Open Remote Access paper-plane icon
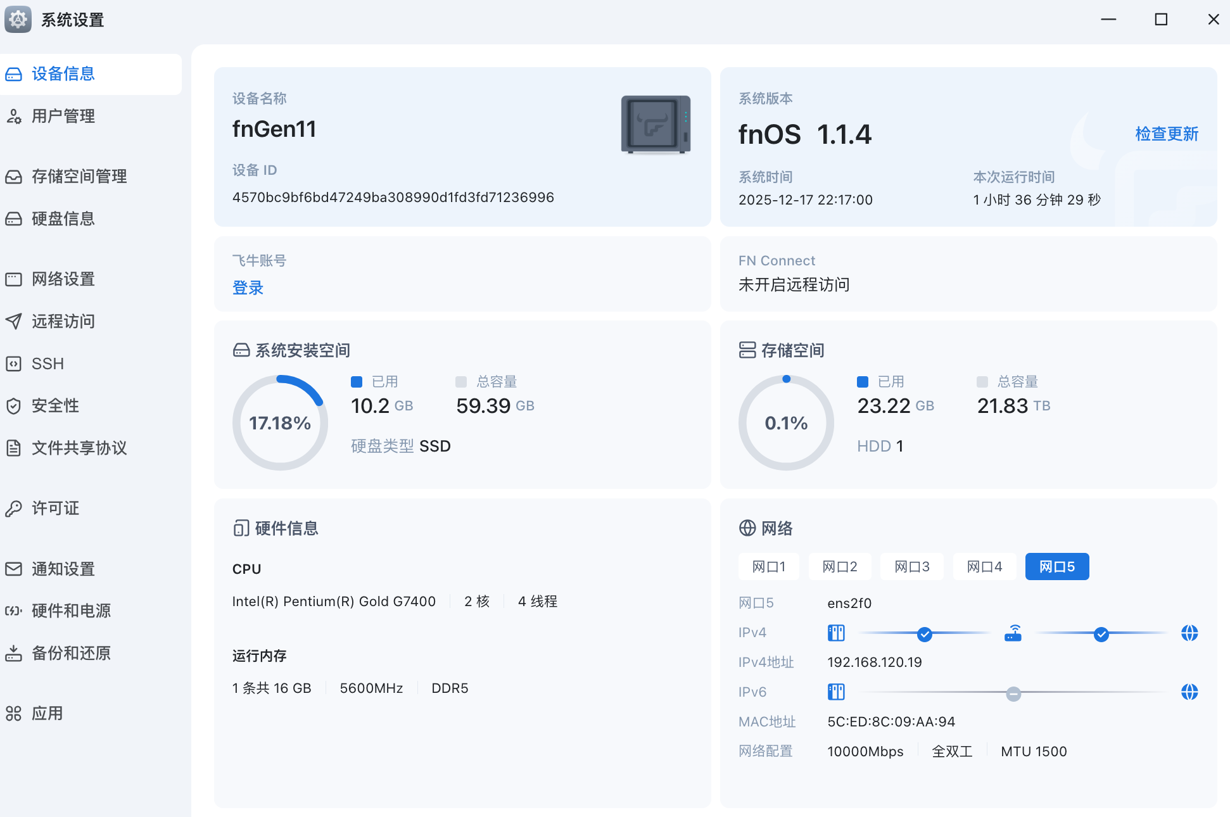The width and height of the screenshot is (1230, 817). 13,321
